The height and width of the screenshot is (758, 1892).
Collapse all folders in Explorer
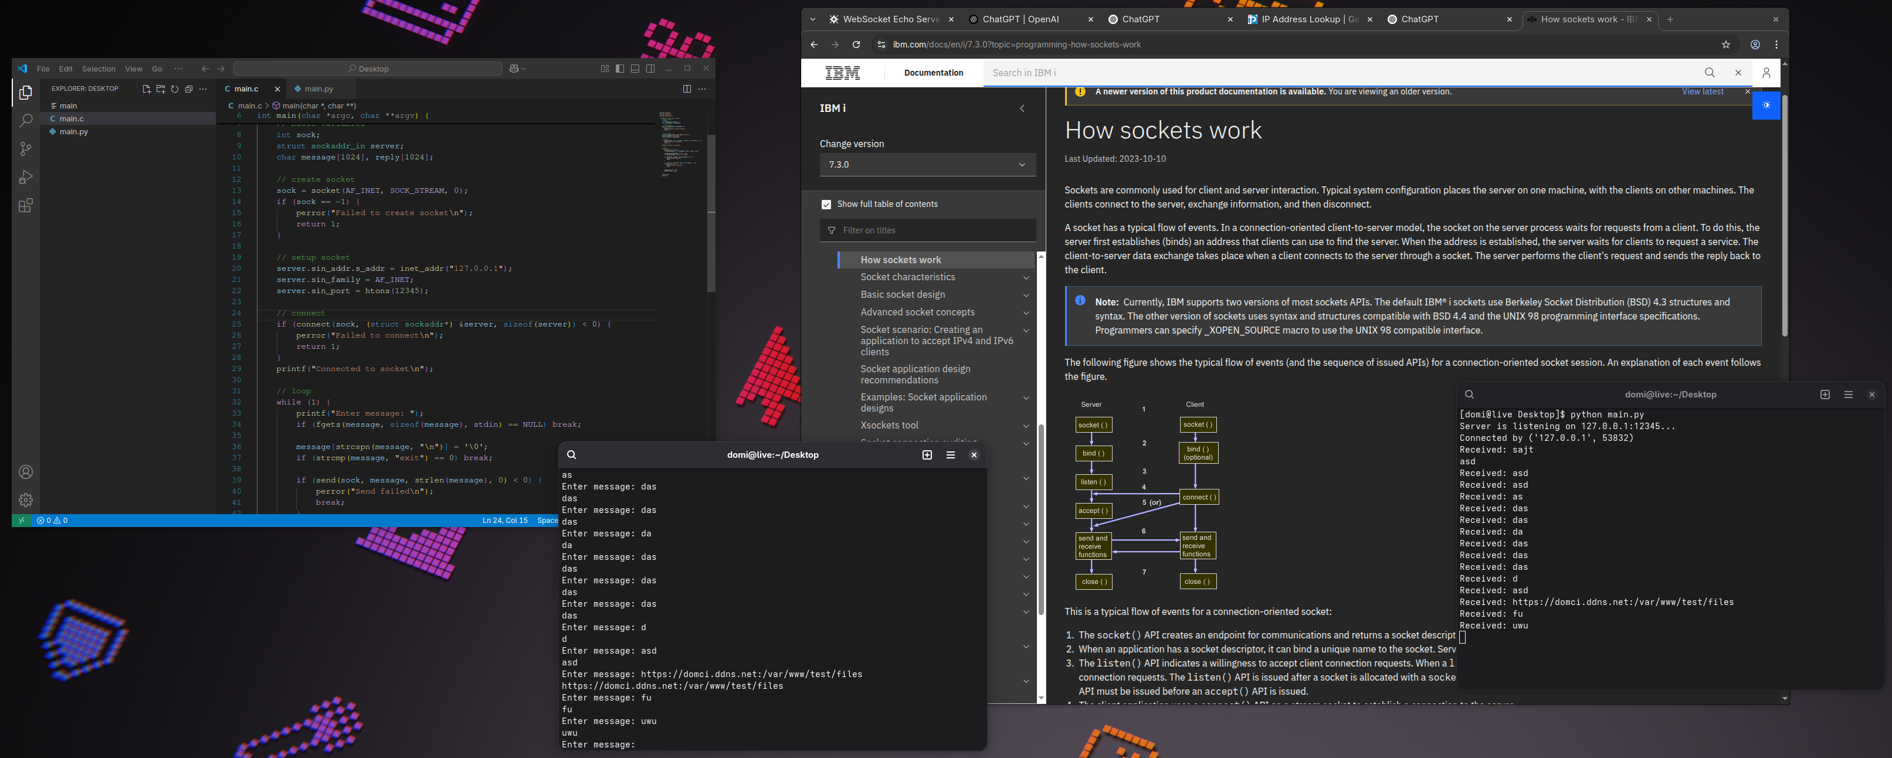189,89
